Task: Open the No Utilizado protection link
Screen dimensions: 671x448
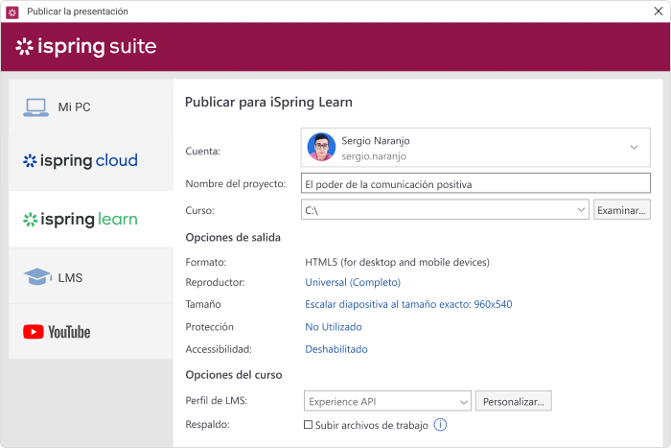Action: (x=334, y=327)
